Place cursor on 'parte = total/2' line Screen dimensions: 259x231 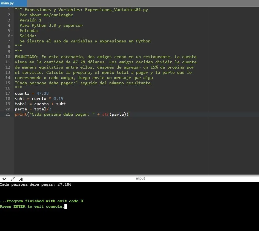[33, 109]
